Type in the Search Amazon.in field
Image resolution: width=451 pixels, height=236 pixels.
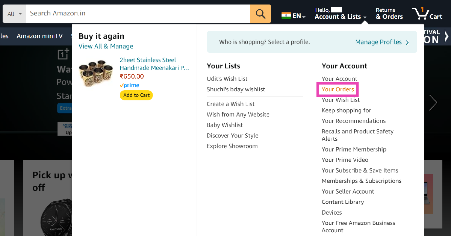pos(138,14)
